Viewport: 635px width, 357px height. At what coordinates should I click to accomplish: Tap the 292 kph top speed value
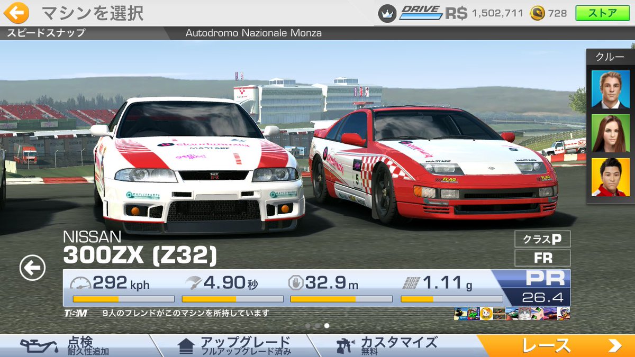point(121,284)
